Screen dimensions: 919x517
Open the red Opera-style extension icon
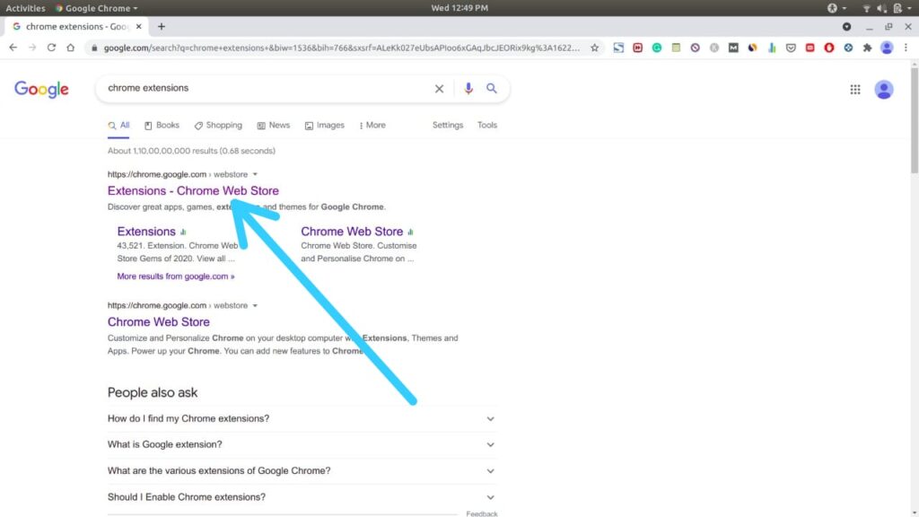828,48
